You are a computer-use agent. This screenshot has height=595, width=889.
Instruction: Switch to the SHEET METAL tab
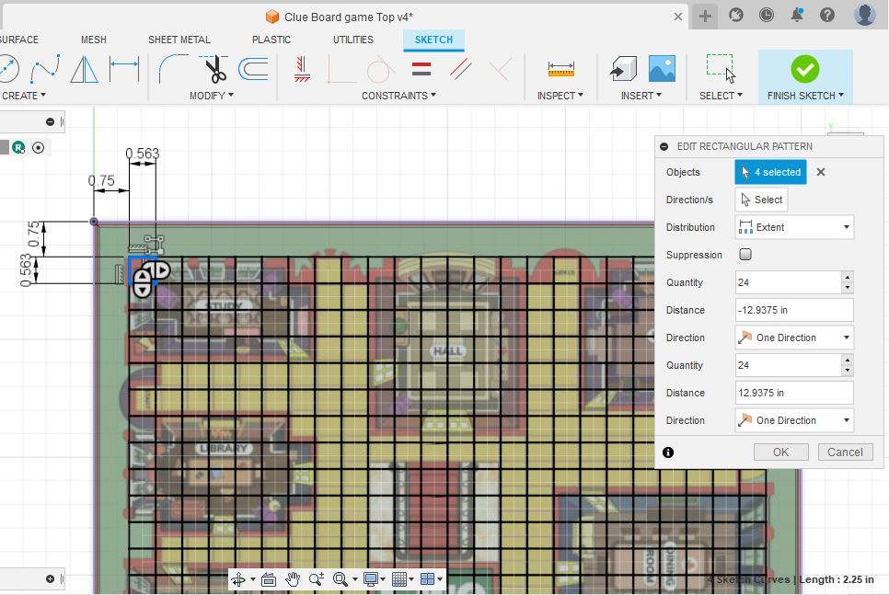[179, 40]
